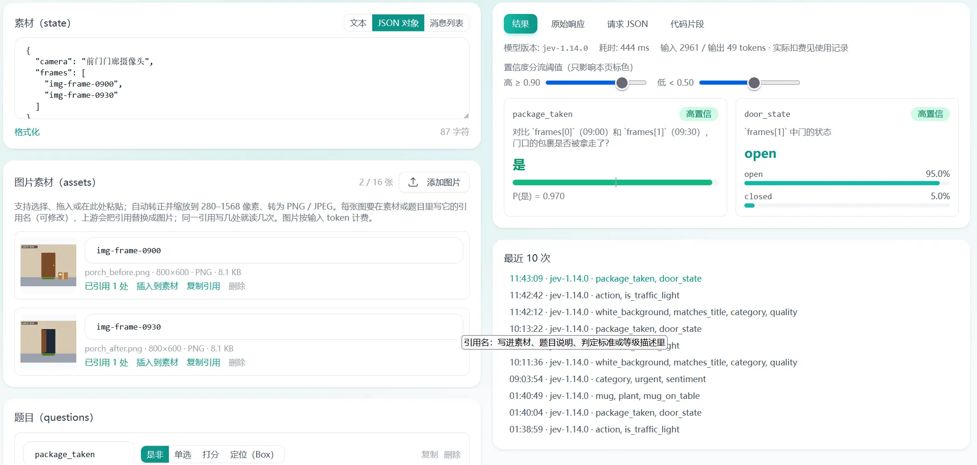Click 删除 on the package_taken question
Viewport: 977px width, 465px height.
click(x=452, y=454)
